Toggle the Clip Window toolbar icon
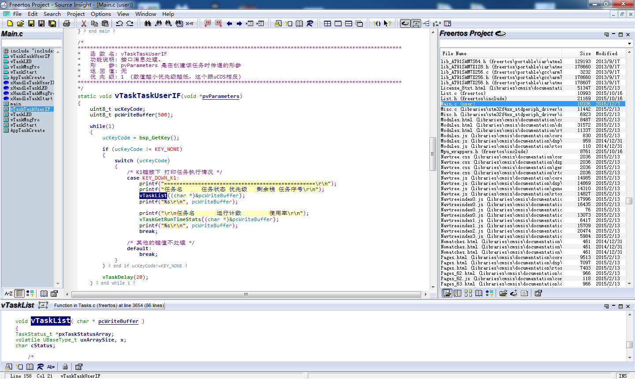Screen dimensions: 635x379 point(437,23)
